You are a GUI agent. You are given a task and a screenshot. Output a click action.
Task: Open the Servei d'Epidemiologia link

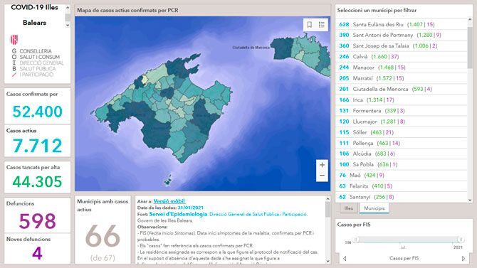[178, 214]
